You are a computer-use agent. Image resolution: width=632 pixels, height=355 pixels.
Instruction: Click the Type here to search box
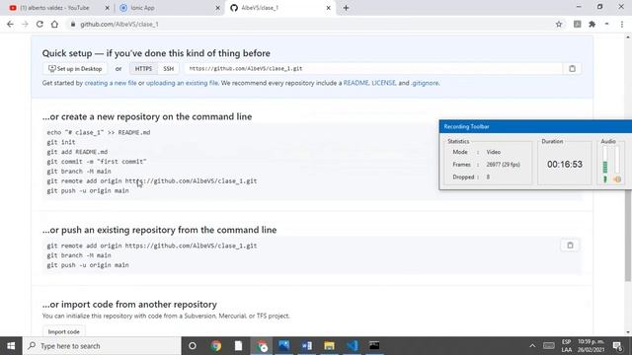[x=102, y=346]
